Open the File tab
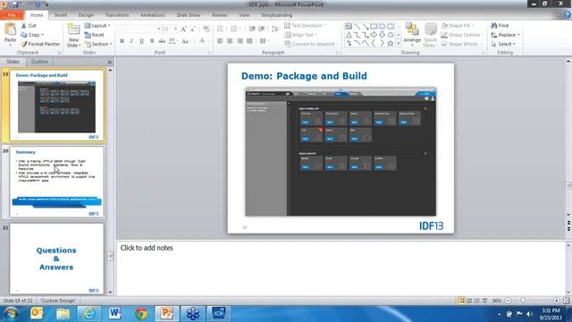The width and height of the screenshot is (572, 322). 12,15
